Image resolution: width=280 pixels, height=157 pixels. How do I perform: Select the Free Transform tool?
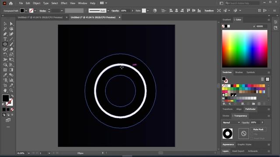(x=11, y=60)
